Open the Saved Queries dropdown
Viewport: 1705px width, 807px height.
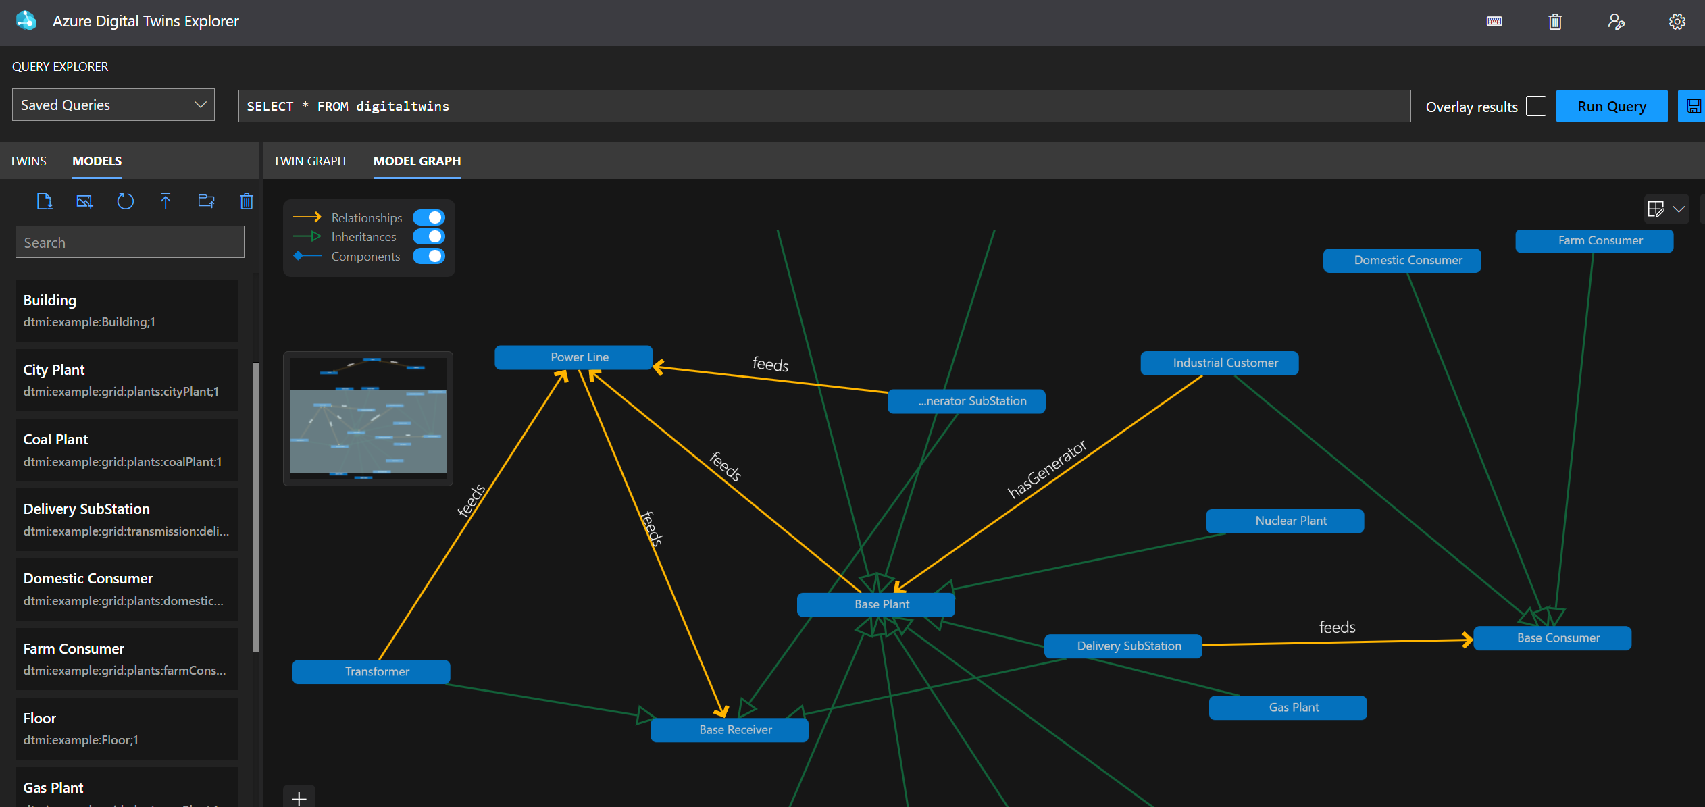(x=113, y=105)
